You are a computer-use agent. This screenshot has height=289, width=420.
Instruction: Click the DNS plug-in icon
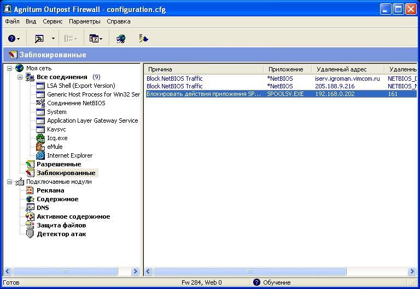pyautogui.click(x=30, y=208)
